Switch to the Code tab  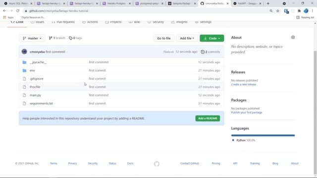17,22
